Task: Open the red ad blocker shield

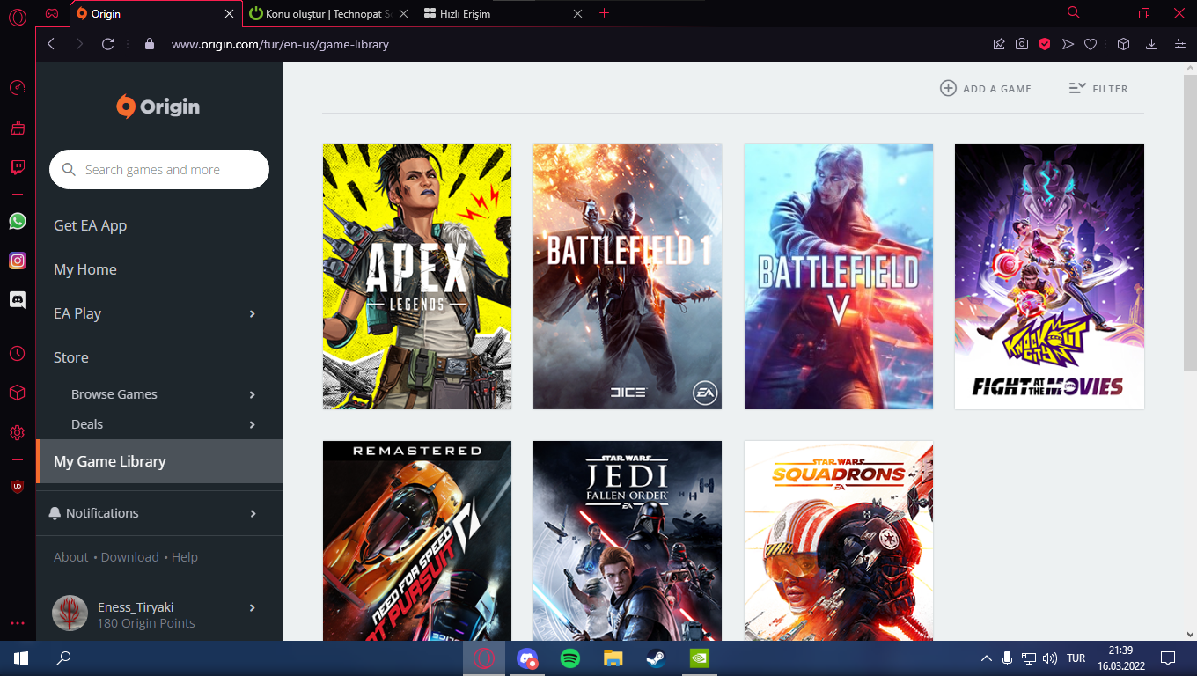Action: (x=1045, y=44)
